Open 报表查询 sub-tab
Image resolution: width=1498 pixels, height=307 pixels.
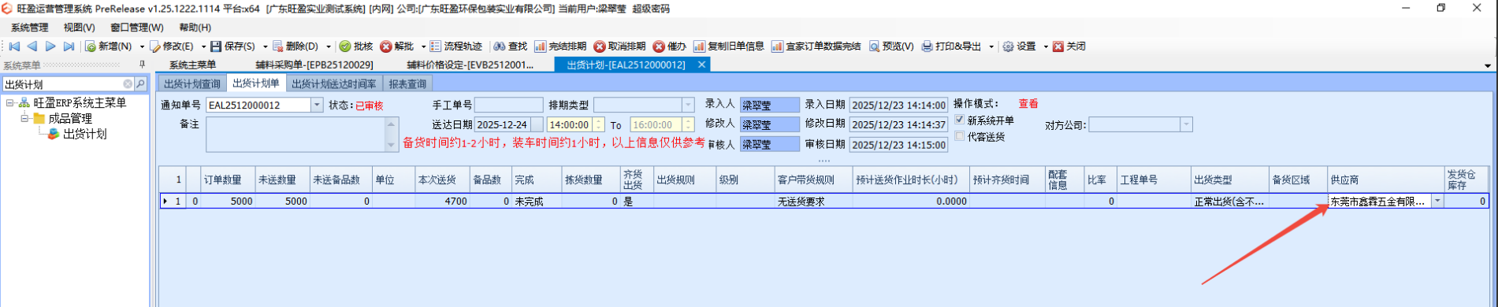click(407, 83)
